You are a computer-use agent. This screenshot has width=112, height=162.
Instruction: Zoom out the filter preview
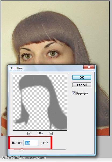click(29, 134)
